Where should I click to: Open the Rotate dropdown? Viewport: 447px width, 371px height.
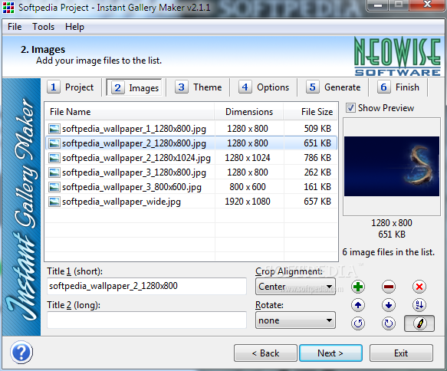point(295,320)
